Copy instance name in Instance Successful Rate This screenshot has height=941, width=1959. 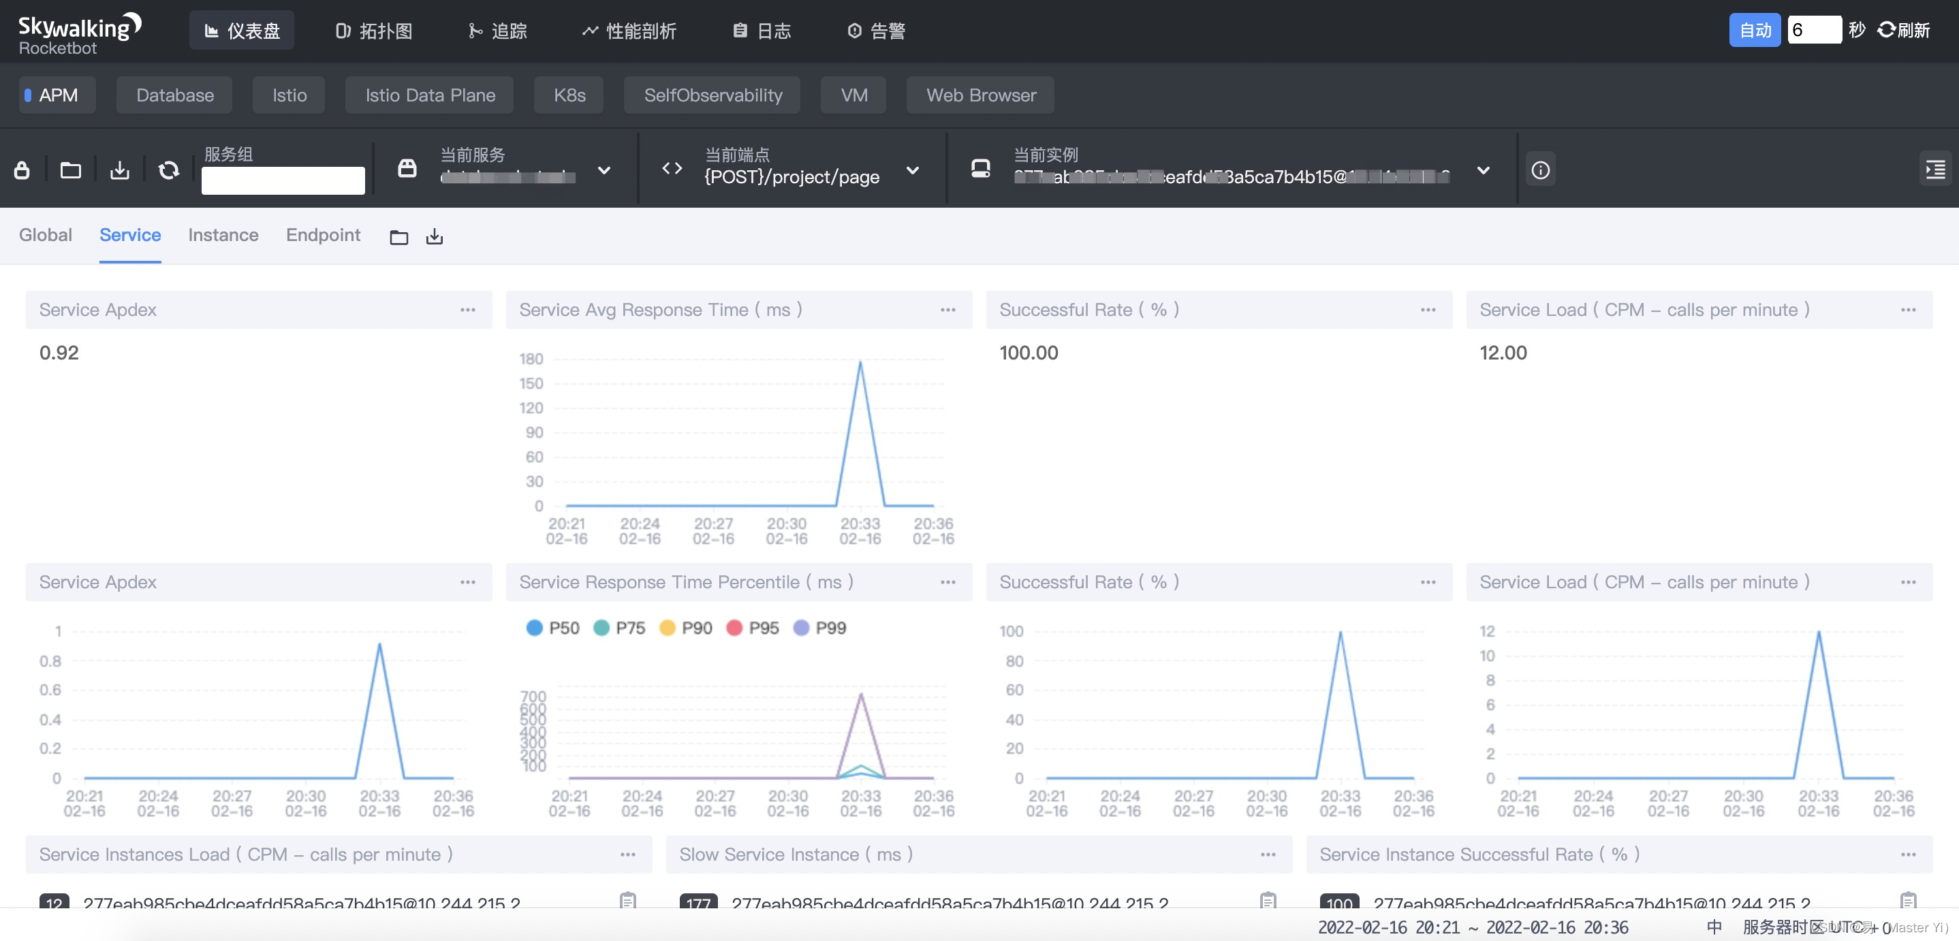pos(1908,901)
